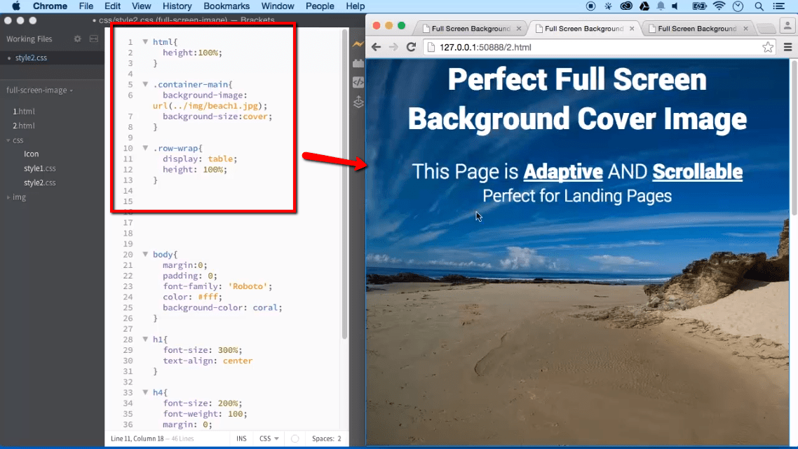Click the Scrollable underlined text on page
798x449 pixels.
pyautogui.click(x=697, y=172)
